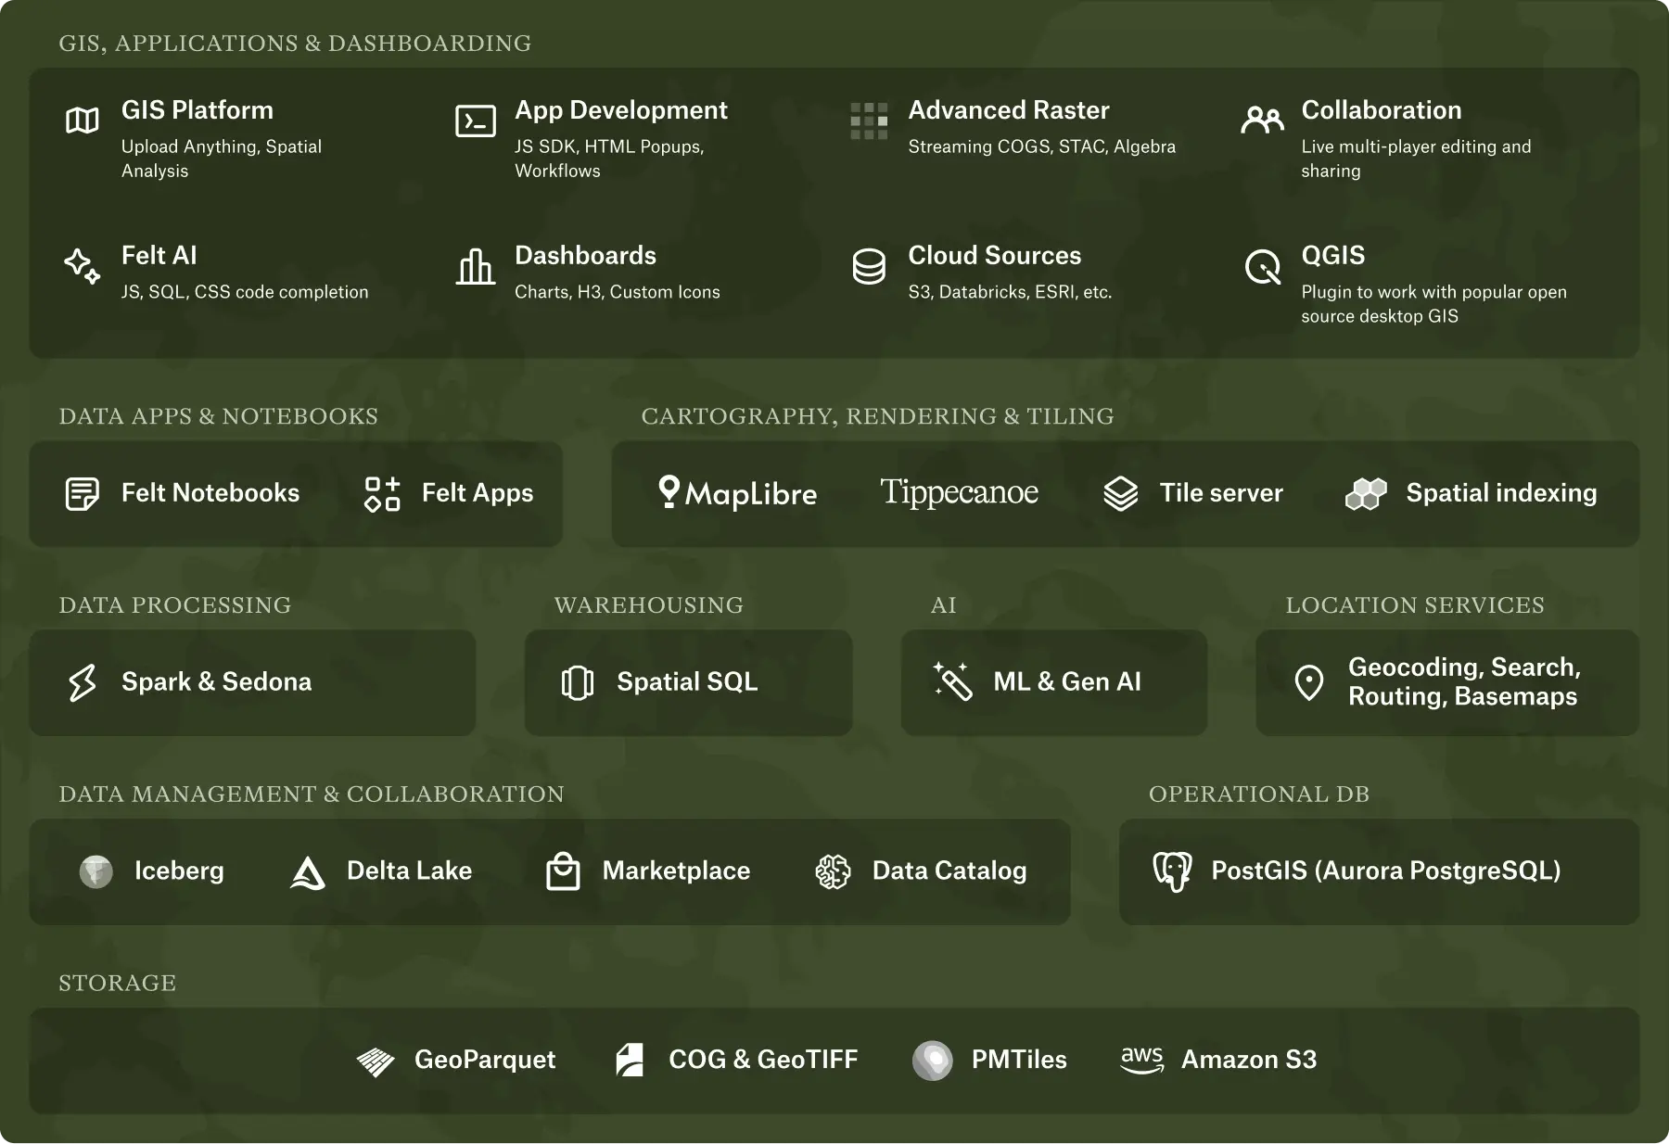Click the Felt Notebooks note icon
This screenshot has height=1144, width=1669.
click(83, 494)
